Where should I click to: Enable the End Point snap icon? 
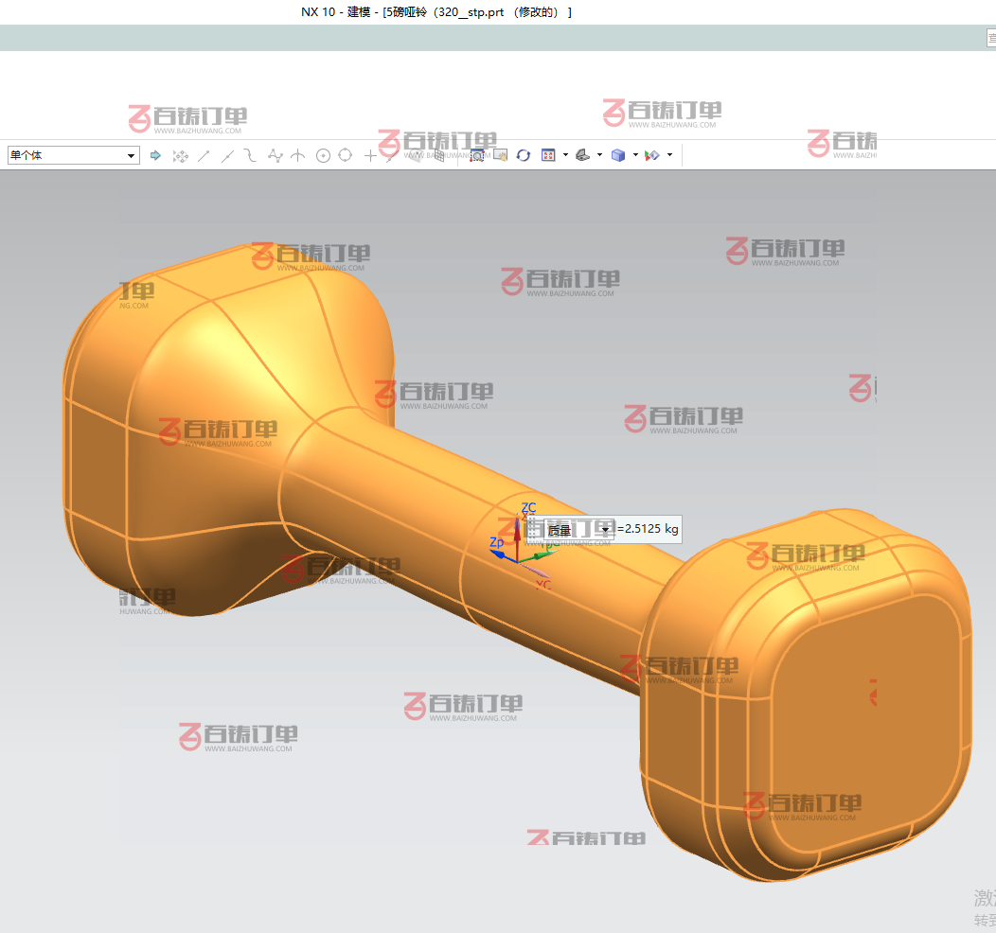click(204, 155)
